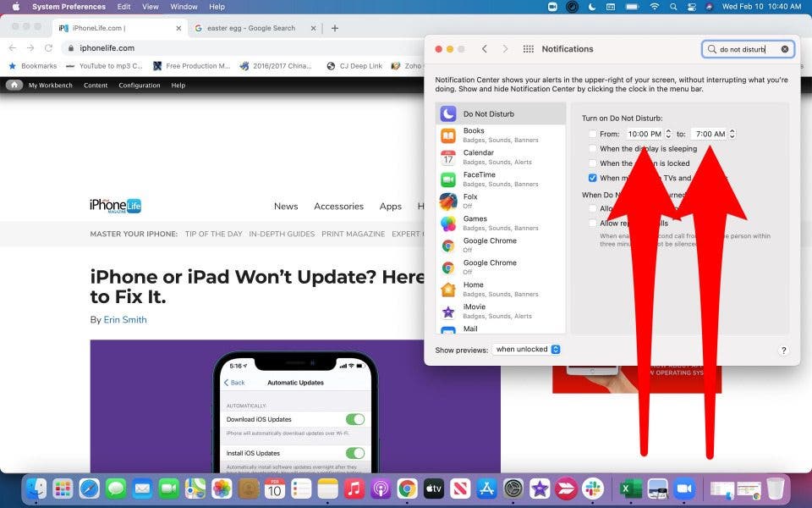Open the Help question mark button
Image resolution: width=812 pixels, height=508 pixels.
click(783, 351)
